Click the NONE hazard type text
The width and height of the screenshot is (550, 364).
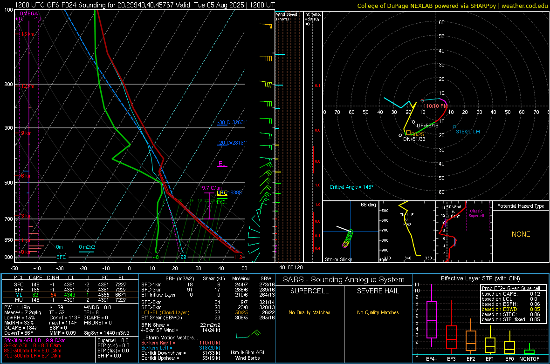(x=521, y=234)
